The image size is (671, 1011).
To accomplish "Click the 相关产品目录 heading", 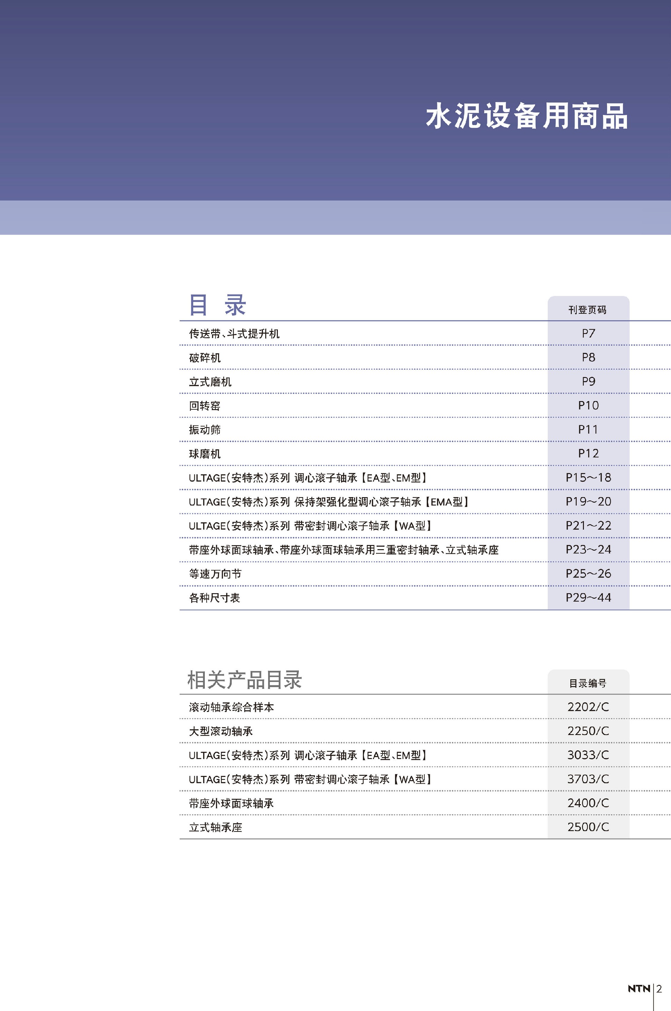I will 245,679.
